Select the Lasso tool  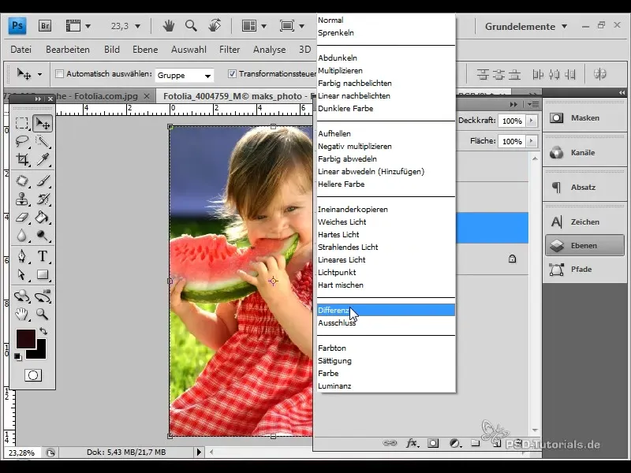click(x=22, y=141)
